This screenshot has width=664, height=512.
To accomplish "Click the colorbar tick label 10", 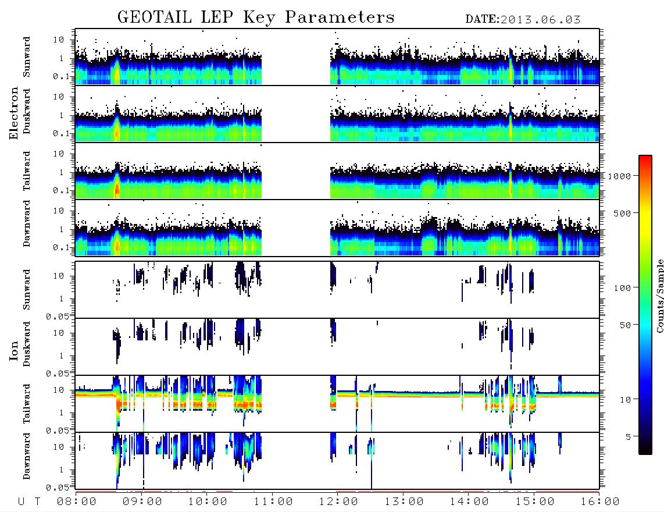I will coord(626,399).
